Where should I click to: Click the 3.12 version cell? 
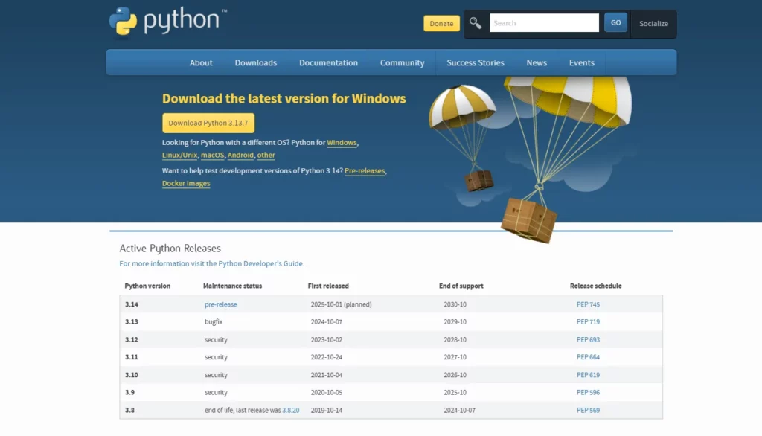tap(131, 340)
